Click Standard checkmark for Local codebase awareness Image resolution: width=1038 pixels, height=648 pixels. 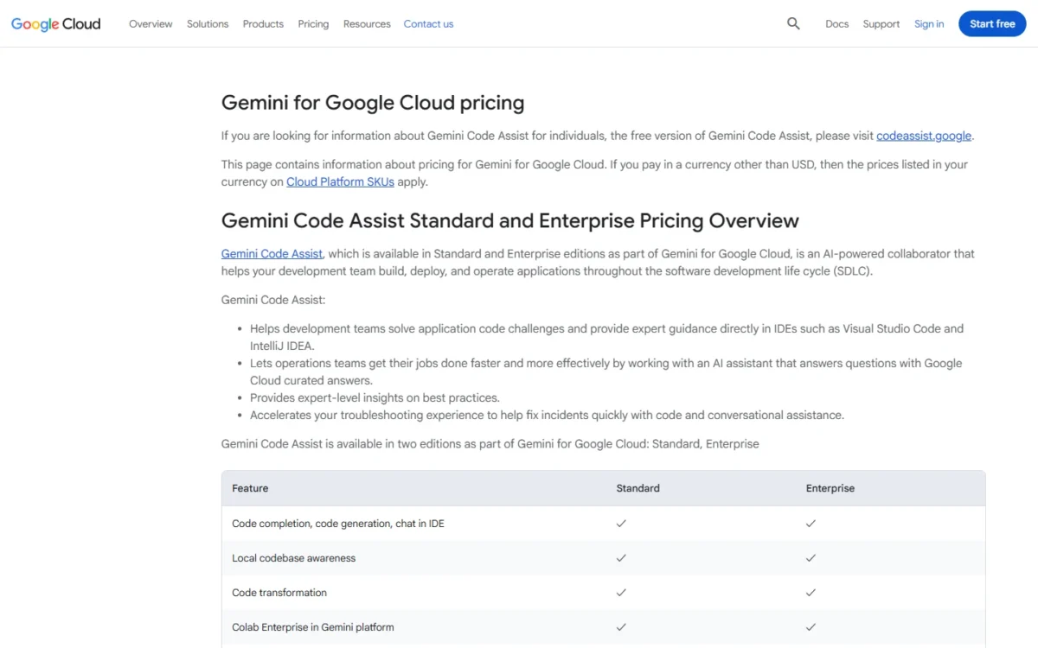click(x=621, y=558)
